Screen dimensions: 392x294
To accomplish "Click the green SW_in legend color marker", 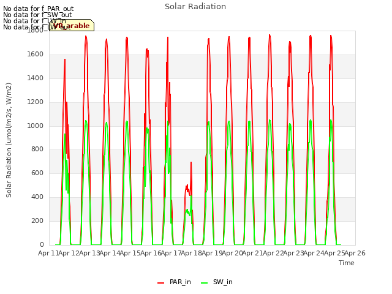I will (x=204, y=283).
